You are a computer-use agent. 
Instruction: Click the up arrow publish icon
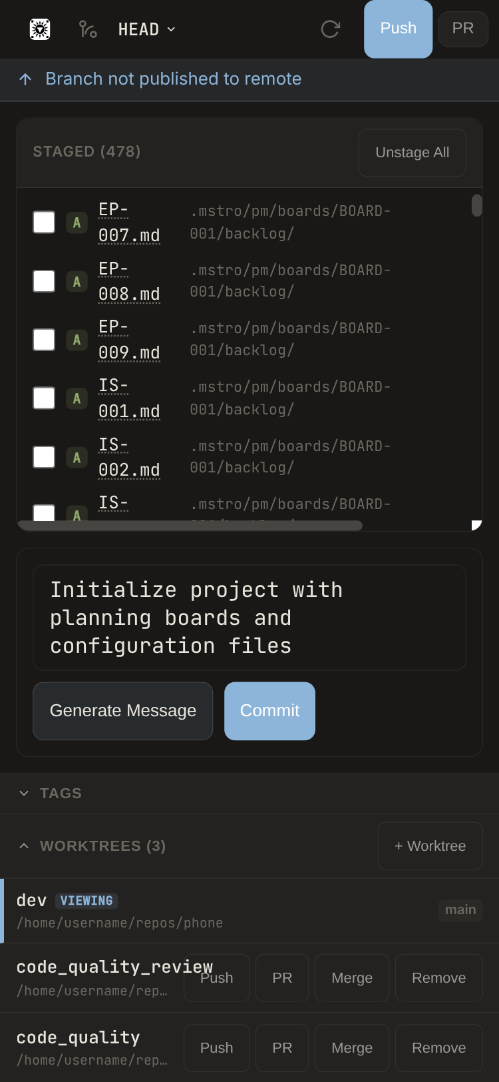(x=25, y=79)
